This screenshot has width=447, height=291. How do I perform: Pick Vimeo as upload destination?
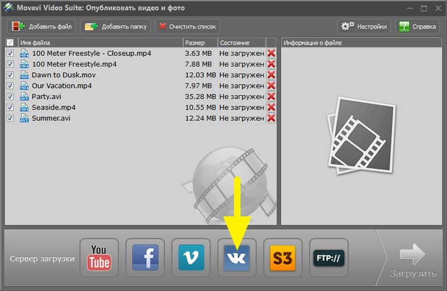pos(191,257)
